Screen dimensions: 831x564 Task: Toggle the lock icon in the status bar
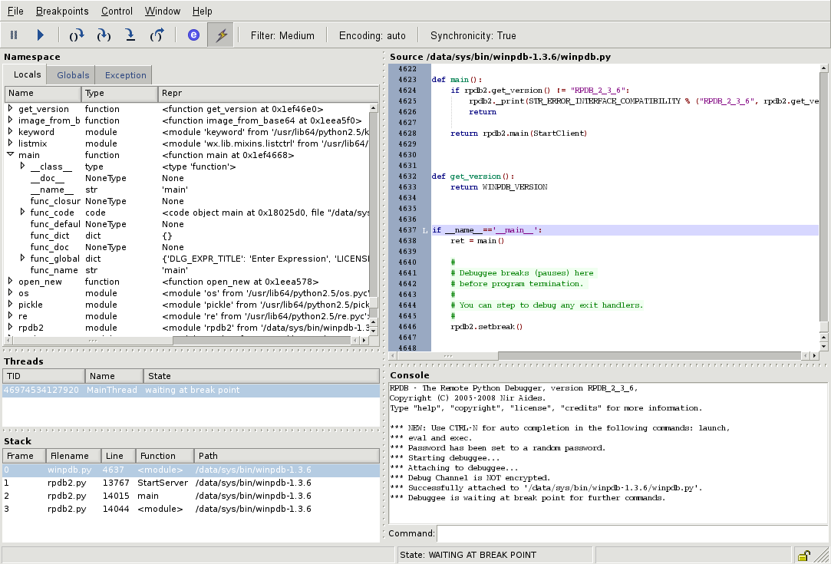coord(804,554)
